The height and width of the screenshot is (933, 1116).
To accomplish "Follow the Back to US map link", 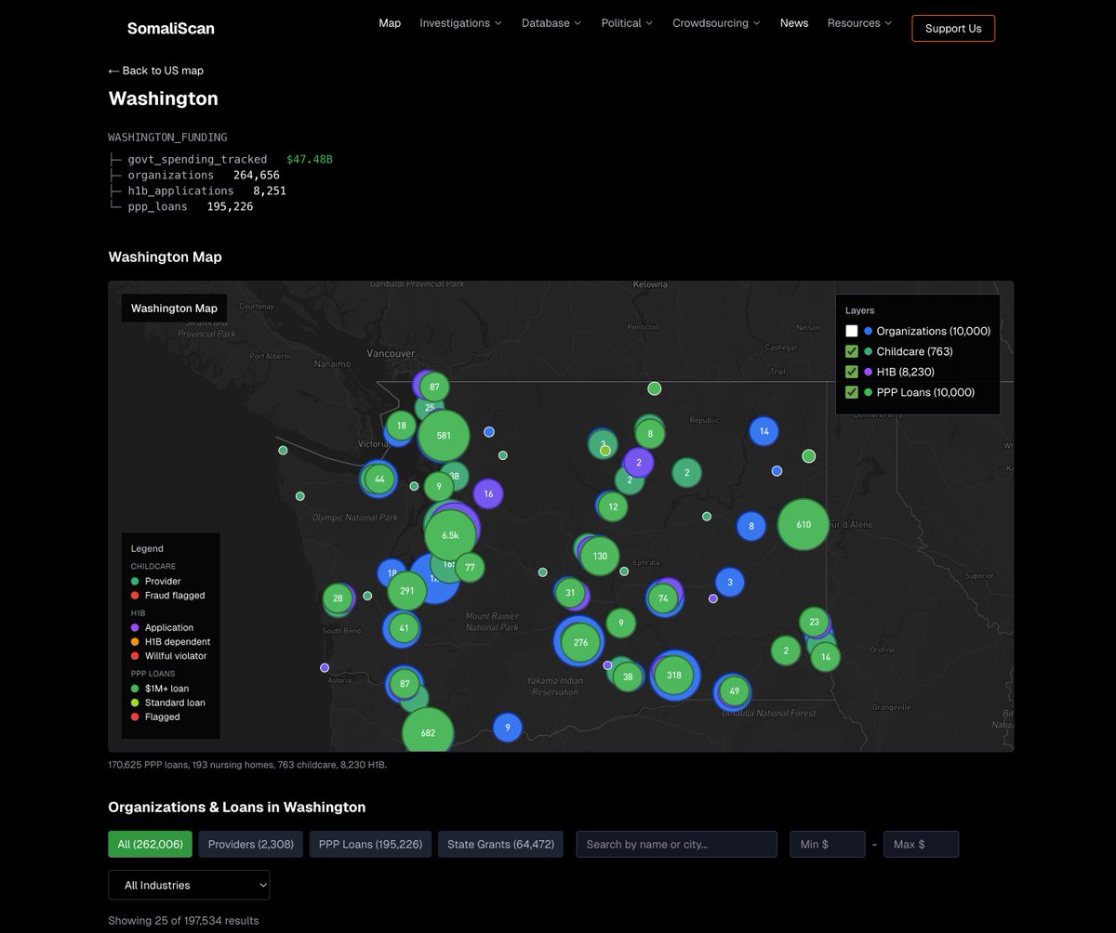I will (x=156, y=71).
